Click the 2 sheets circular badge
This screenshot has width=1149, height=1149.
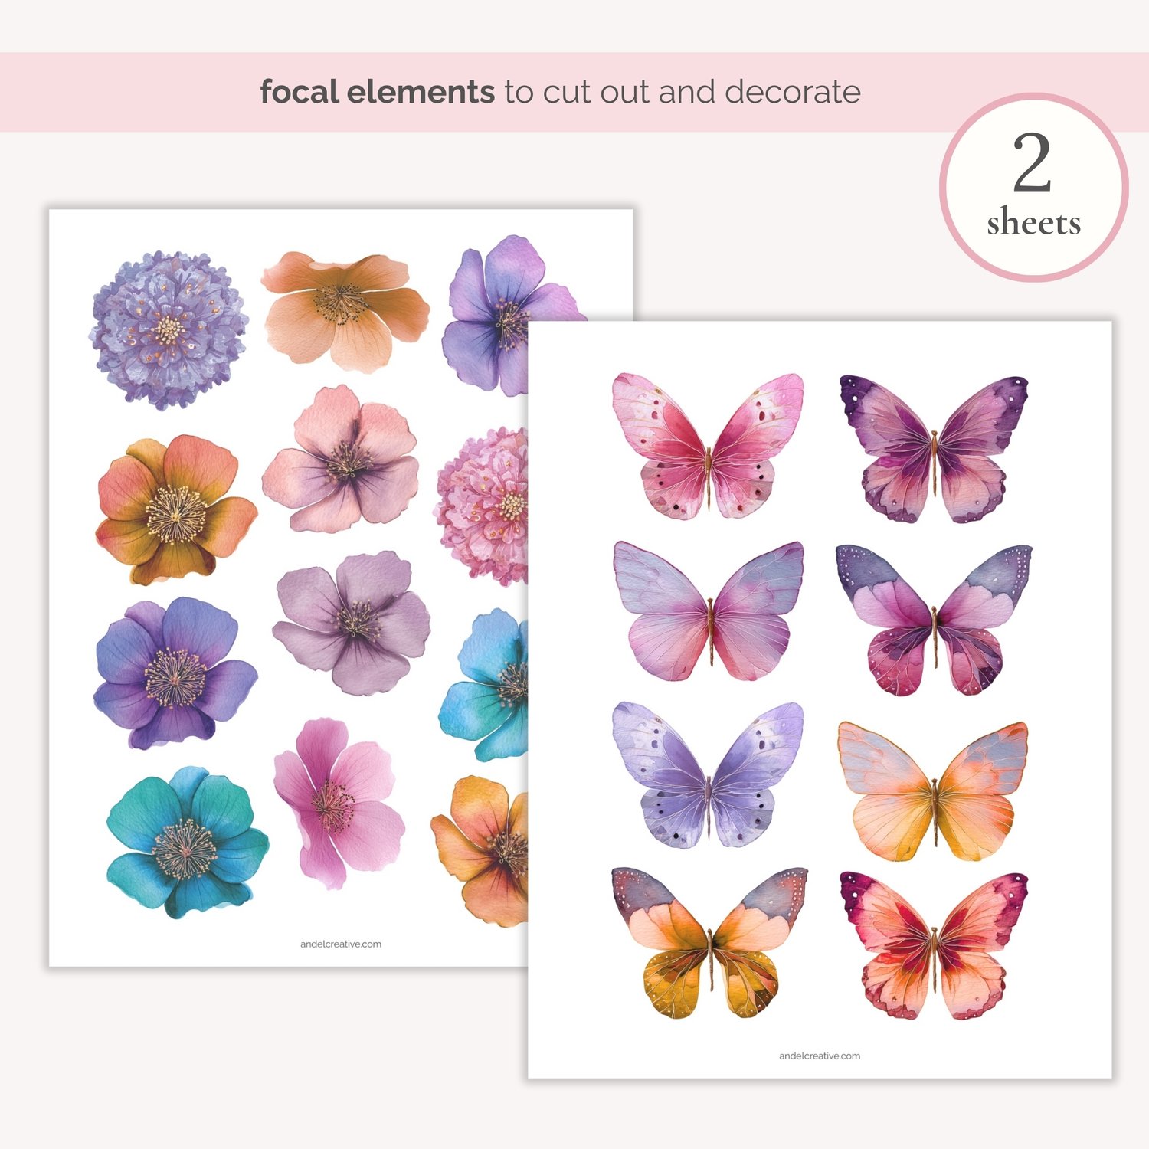(1034, 188)
